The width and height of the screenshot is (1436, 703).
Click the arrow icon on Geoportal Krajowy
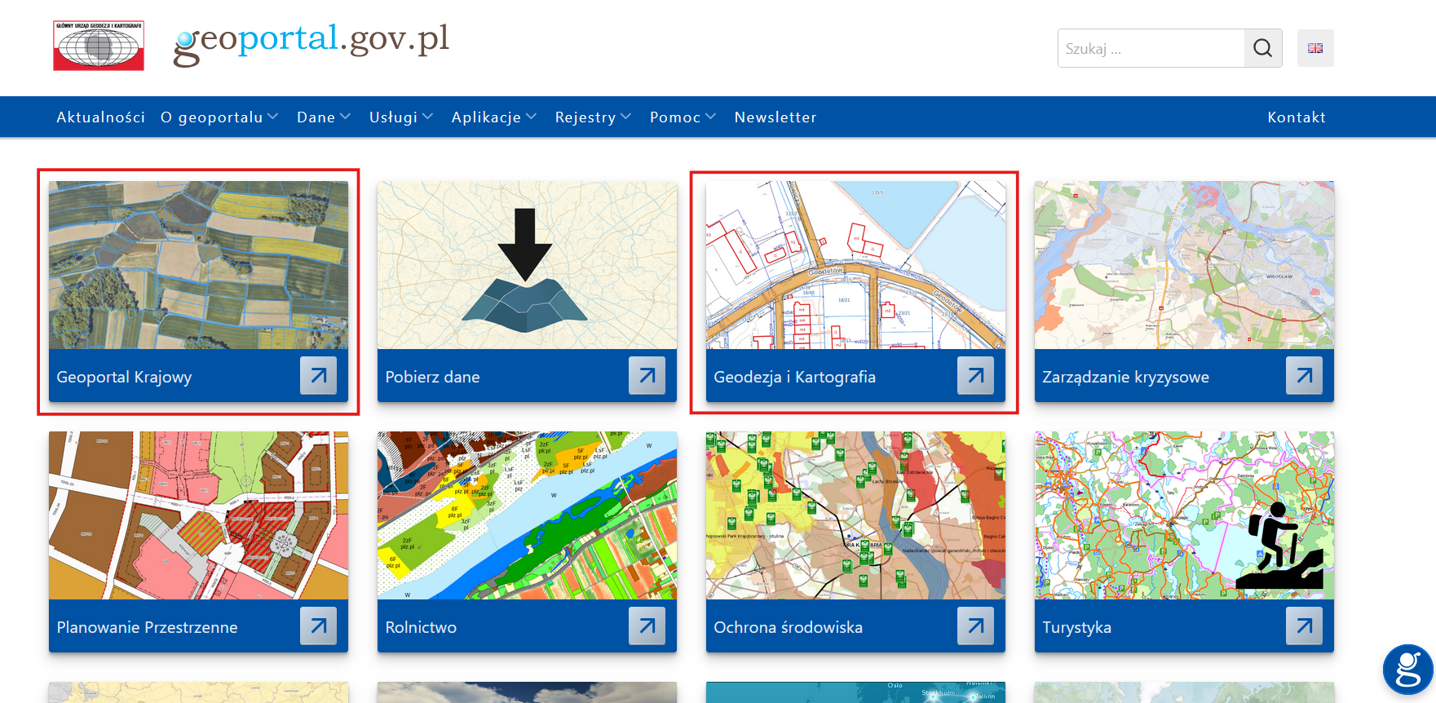pos(318,376)
